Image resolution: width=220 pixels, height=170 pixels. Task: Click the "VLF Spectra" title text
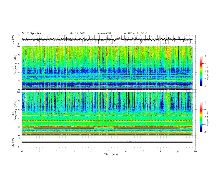[x=31, y=33]
